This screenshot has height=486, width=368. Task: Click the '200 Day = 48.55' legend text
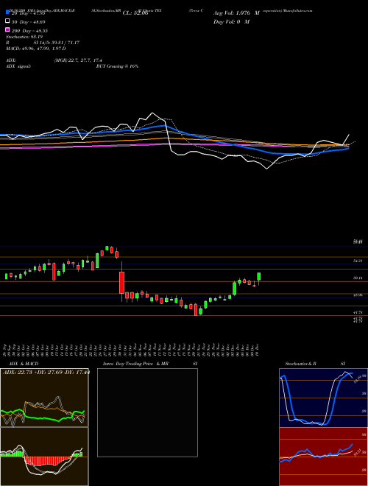coord(29,31)
